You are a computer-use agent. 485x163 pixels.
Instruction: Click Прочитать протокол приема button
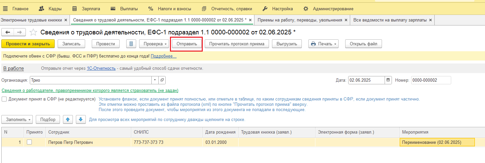(237, 44)
